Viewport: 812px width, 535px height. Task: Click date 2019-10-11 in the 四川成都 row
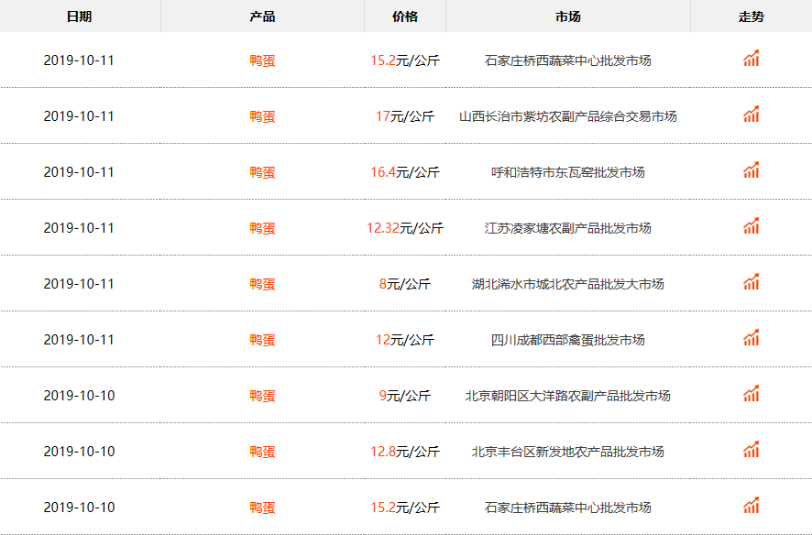79,340
